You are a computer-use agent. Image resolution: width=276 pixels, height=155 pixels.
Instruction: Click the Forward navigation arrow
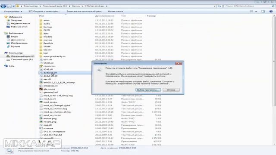[x=9, y=6]
